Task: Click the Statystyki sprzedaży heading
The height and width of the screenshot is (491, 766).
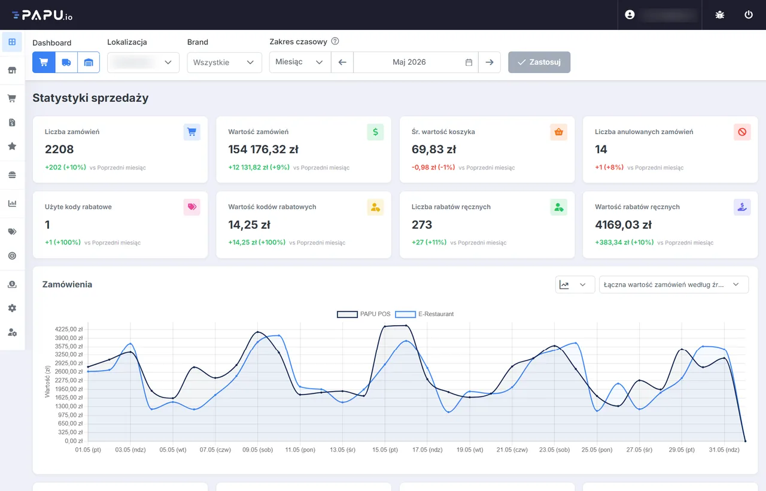Action: coord(90,98)
